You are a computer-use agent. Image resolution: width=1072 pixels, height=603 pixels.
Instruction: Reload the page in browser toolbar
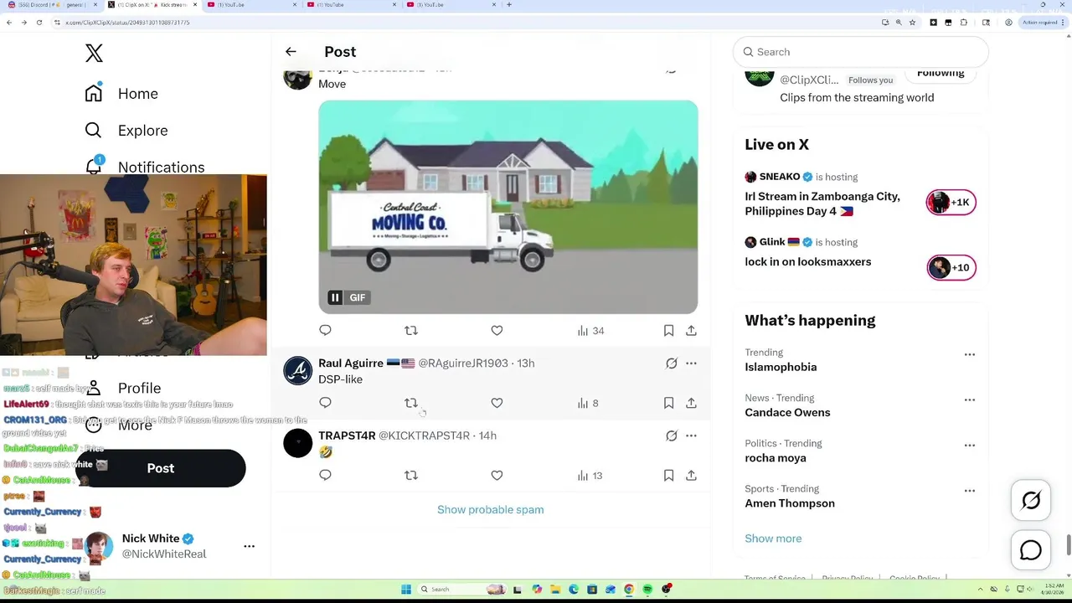[x=39, y=23]
